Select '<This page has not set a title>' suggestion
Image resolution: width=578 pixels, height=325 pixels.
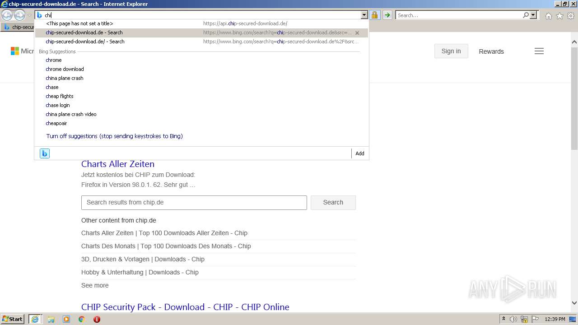(x=201, y=23)
